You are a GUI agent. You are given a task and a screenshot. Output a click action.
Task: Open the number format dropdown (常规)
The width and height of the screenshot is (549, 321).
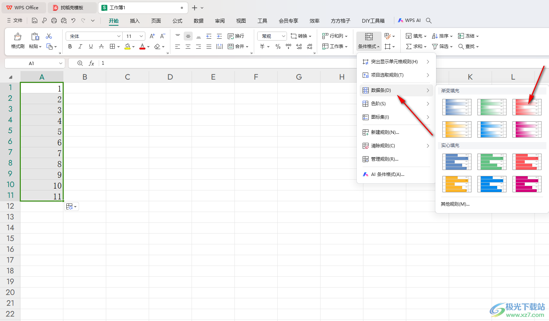pos(284,36)
